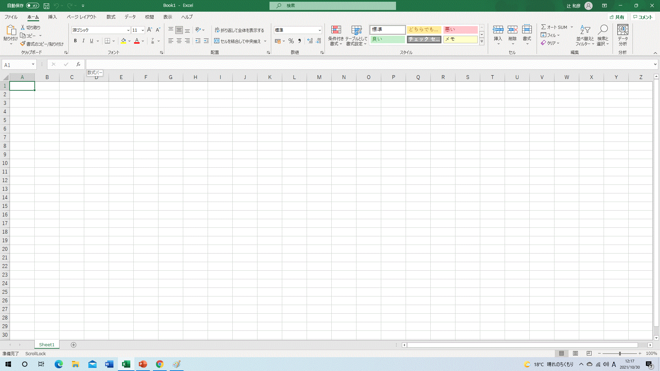Click the Percent Style icon
This screenshot has width=660, height=371.
(x=291, y=41)
